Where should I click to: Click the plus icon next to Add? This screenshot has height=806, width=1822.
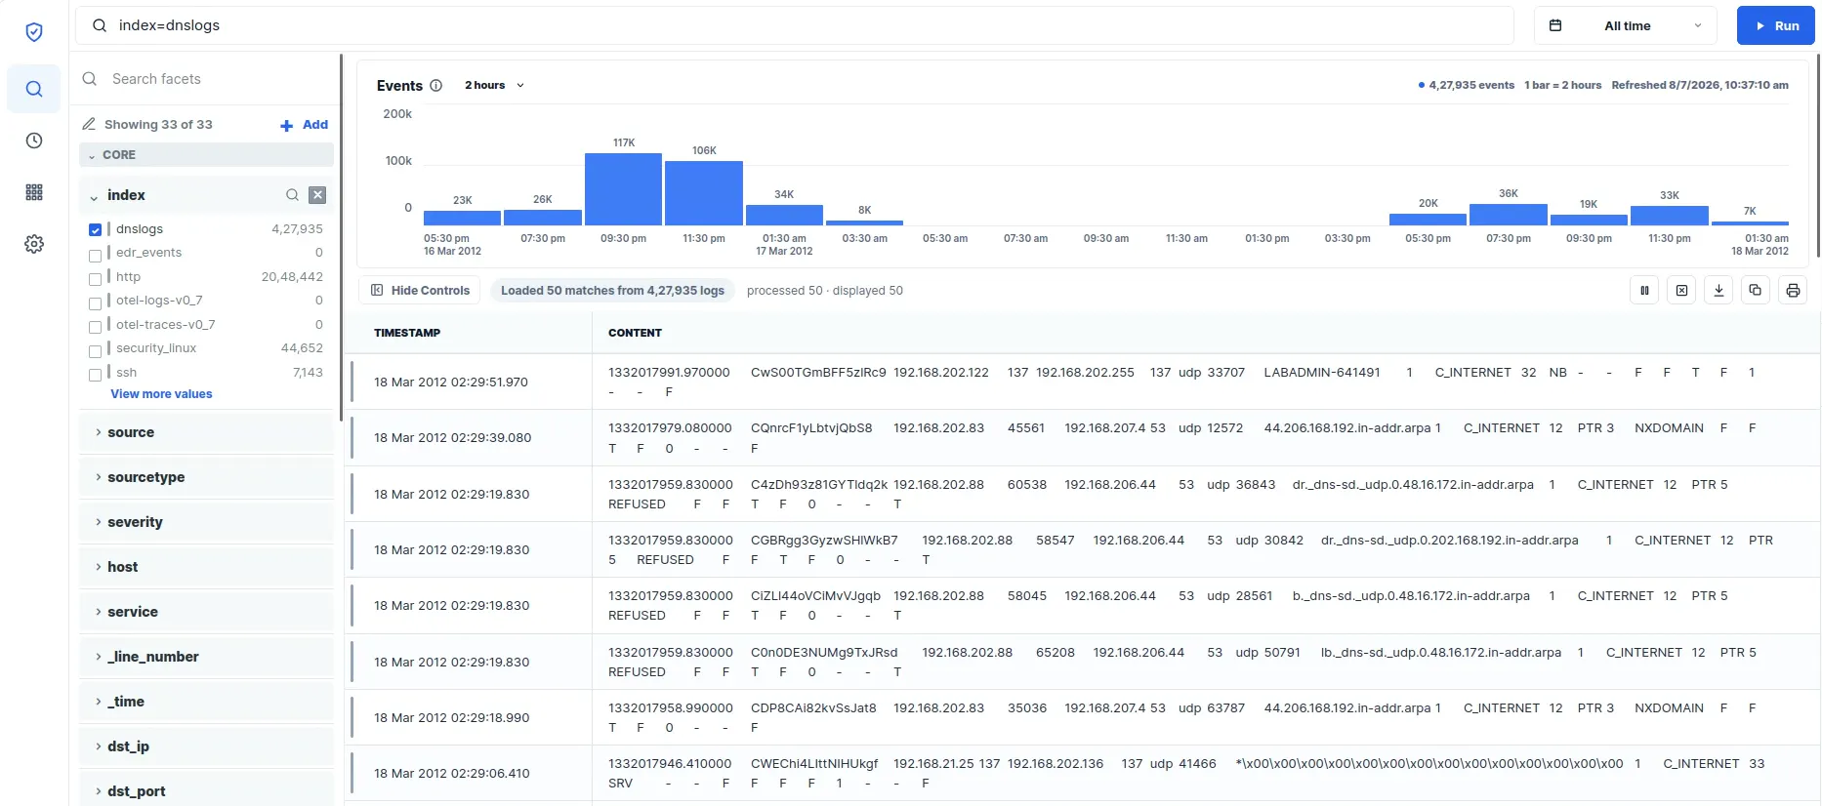[287, 125]
